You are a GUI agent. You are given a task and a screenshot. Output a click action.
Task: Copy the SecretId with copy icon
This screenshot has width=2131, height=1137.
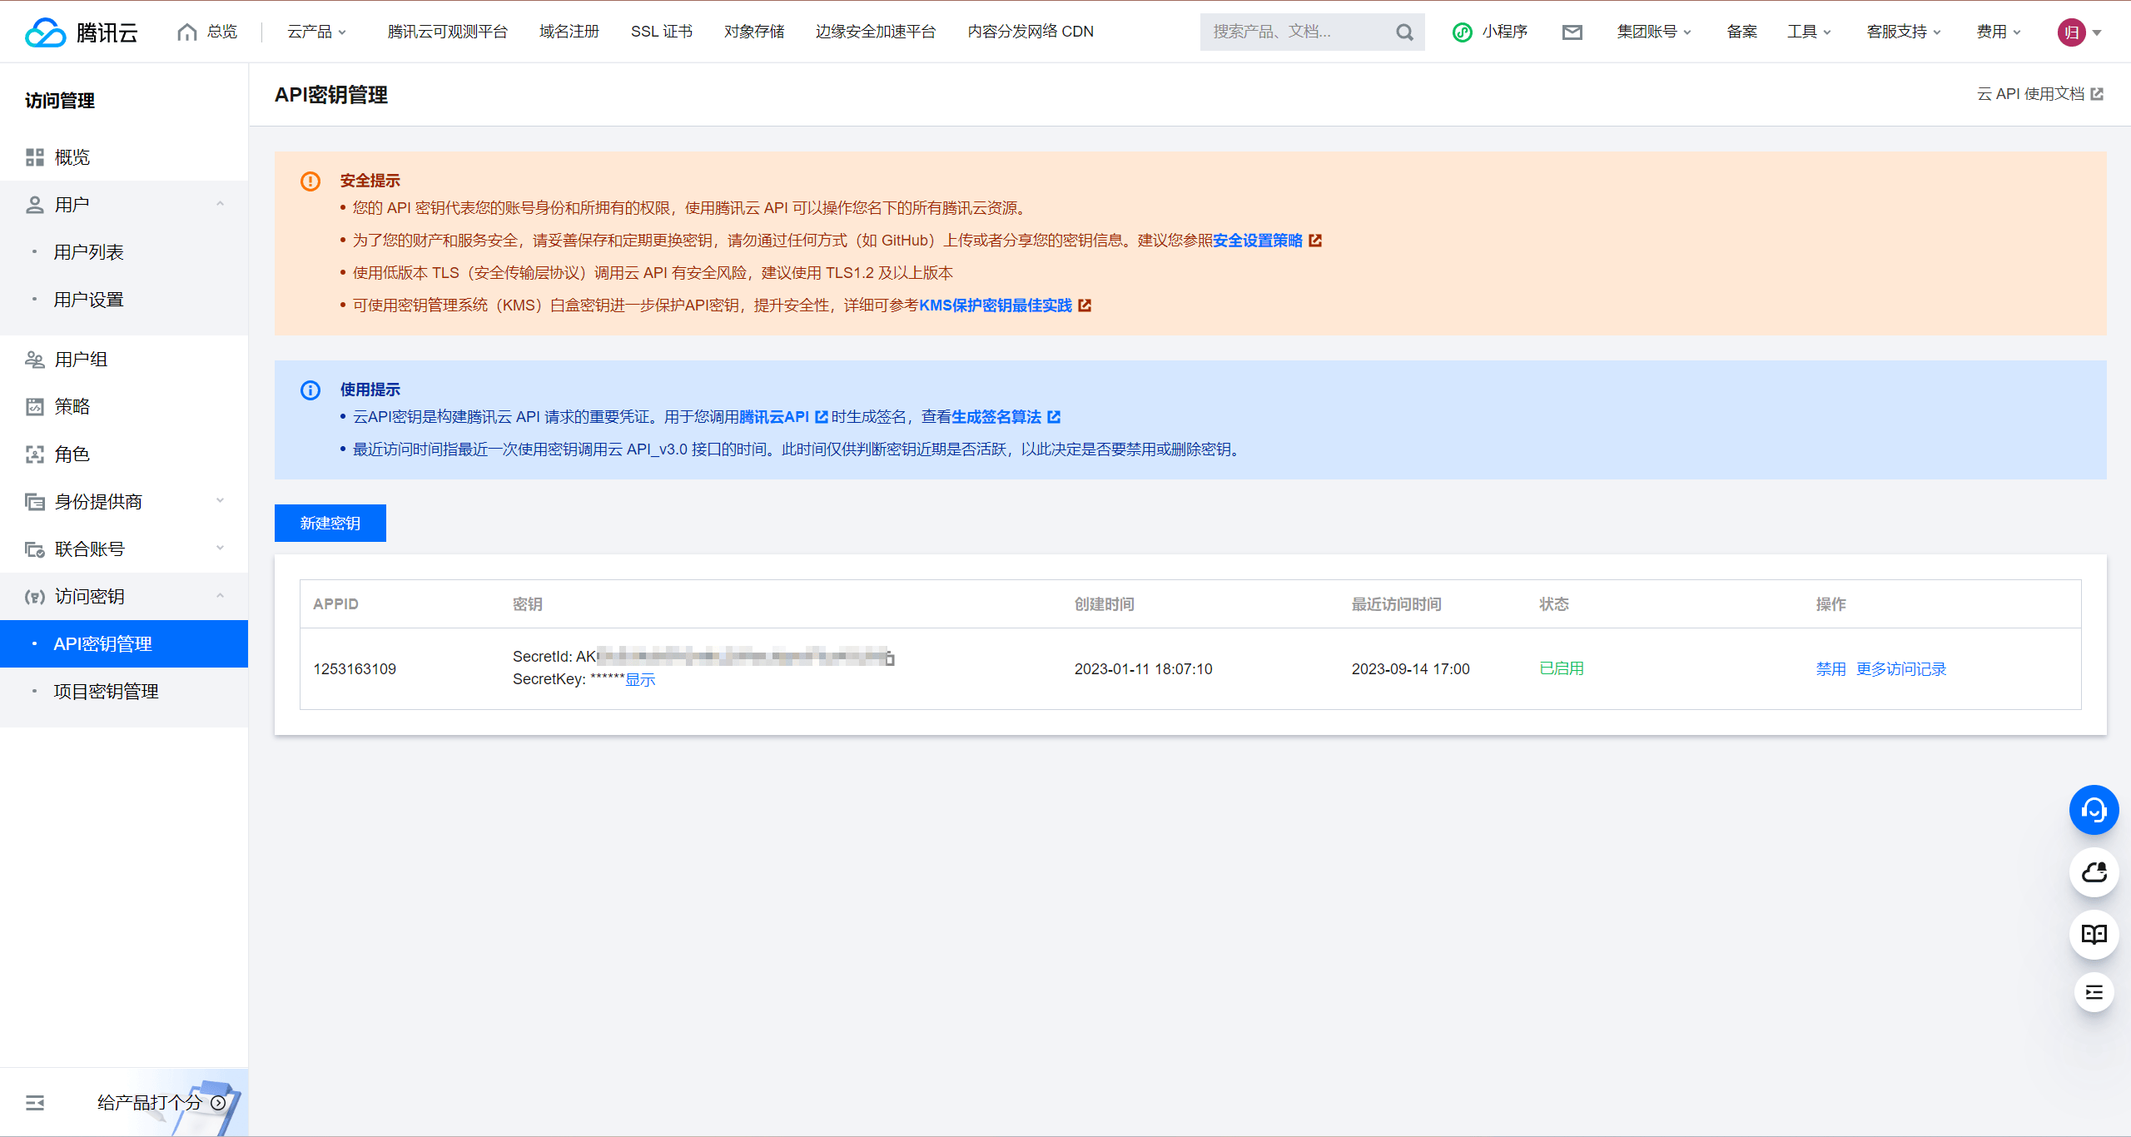pyautogui.click(x=890, y=659)
